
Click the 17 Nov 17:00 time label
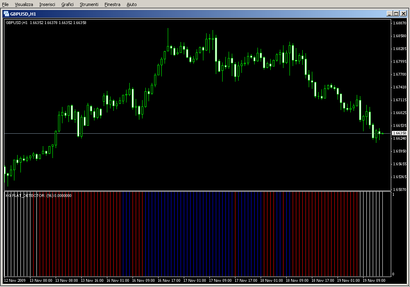pos(246,281)
